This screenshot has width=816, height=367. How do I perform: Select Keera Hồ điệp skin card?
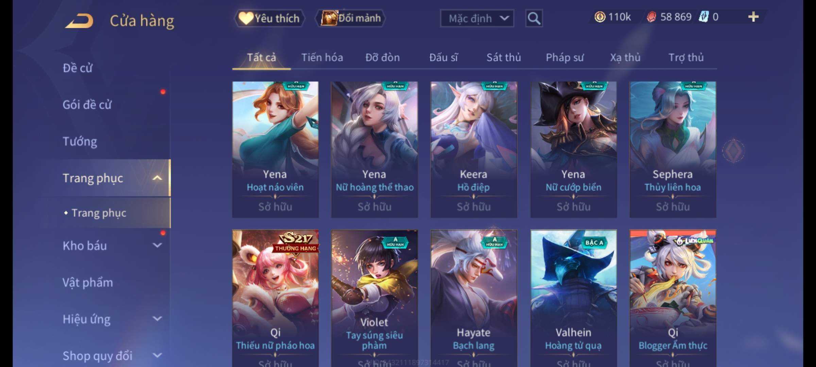coord(474,150)
